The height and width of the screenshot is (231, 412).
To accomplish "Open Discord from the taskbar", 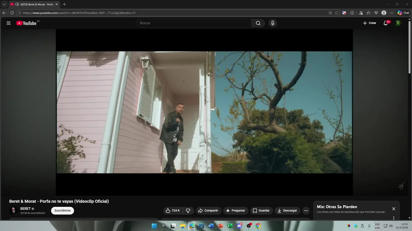I will pos(239,226).
